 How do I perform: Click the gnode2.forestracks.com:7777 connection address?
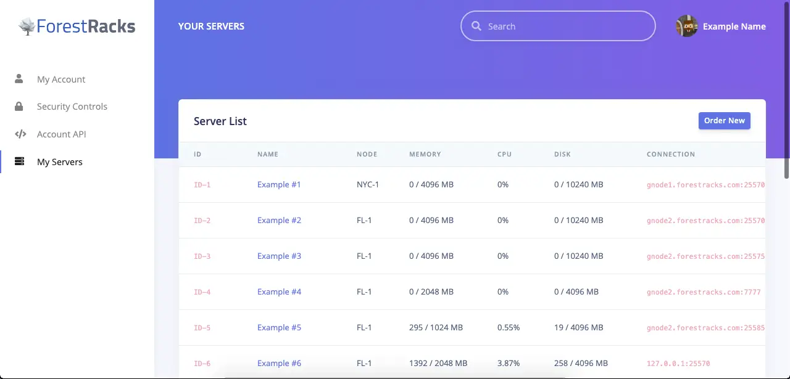(703, 292)
